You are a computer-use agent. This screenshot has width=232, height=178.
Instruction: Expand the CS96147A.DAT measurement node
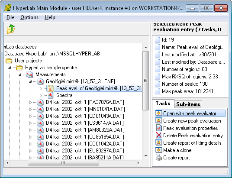click(30, 123)
